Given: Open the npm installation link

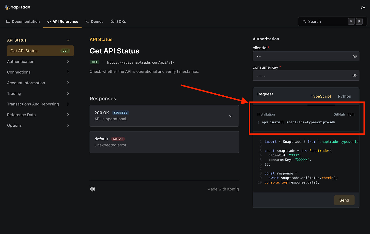Looking at the screenshot, I should point(351,114).
